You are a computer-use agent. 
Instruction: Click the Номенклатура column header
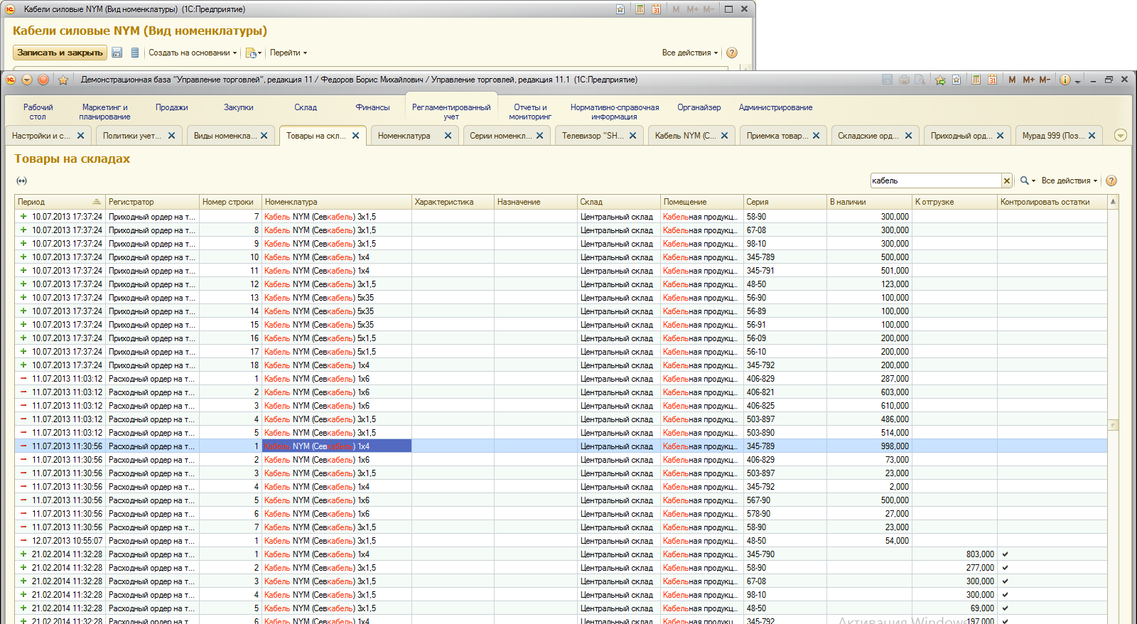pyautogui.click(x=336, y=202)
